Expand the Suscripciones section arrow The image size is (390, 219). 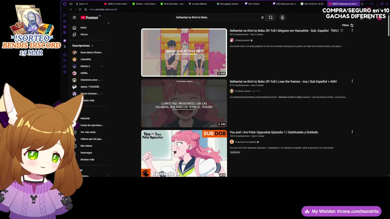[92, 46]
